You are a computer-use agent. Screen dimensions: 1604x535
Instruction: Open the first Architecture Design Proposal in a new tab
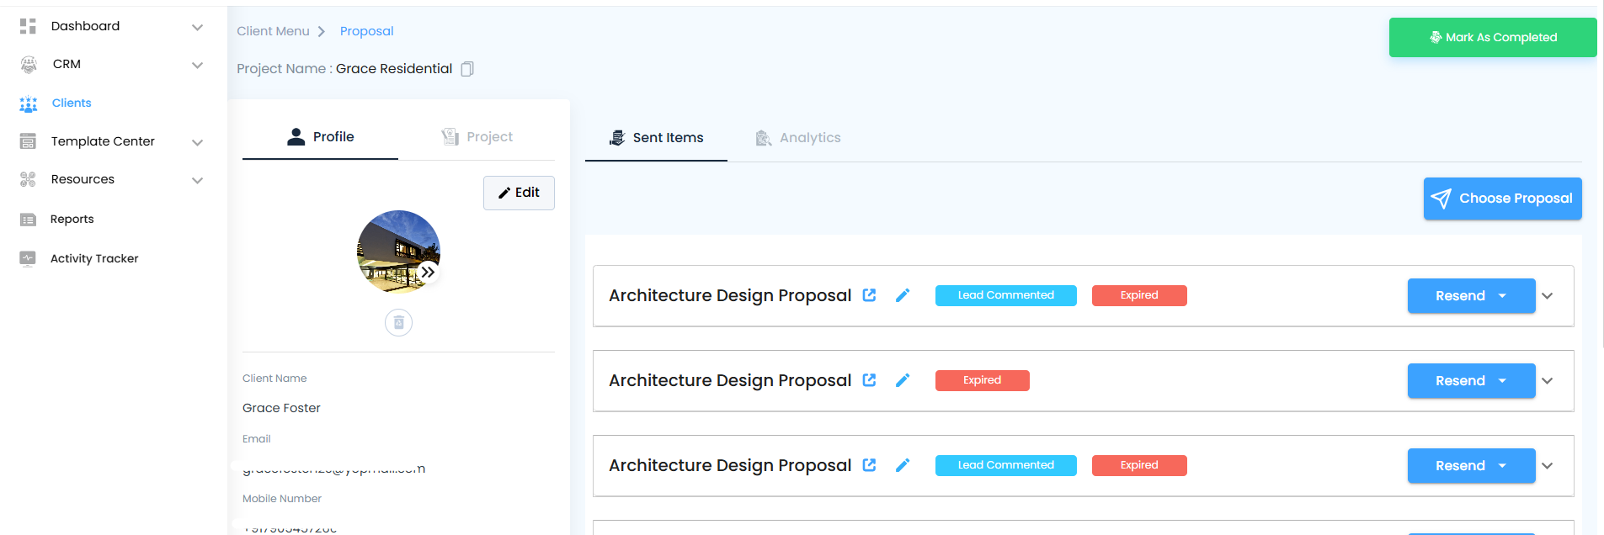click(870, 295)
